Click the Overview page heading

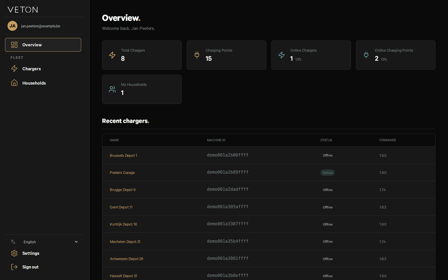tap(121, 18)
